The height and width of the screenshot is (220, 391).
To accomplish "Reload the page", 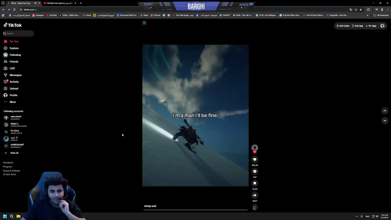I will point(14,9).
